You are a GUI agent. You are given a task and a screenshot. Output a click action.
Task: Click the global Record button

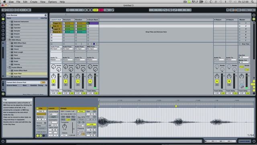pyautogui.click(x=92, y=10)
